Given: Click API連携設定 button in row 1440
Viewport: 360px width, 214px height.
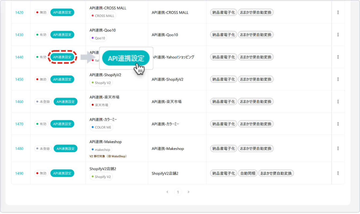Looking at the screenshot, I should pos(62,57).
